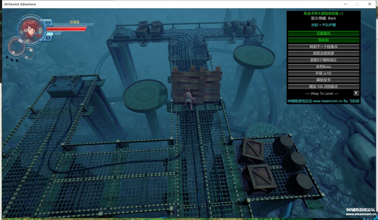
Task: Hit the 杀死Boss button
Action: 323,67
